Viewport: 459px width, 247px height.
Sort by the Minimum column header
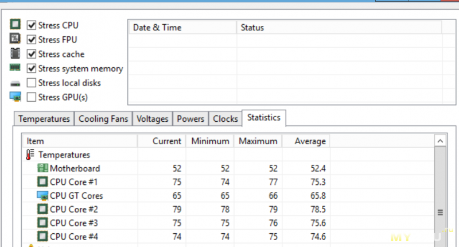(210, 141)
